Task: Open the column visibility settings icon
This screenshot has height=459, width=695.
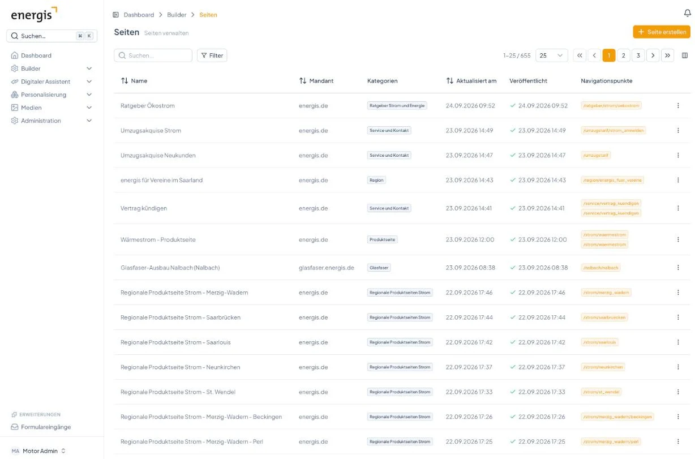Action: pyautogui.click(x=685, y=55)
